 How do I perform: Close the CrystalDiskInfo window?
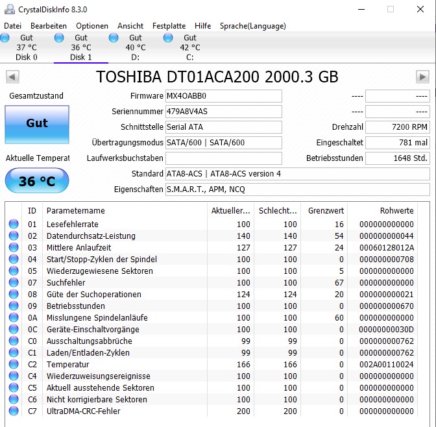[420, 9]
